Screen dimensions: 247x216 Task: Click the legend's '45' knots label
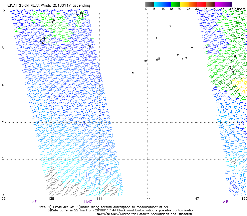click(x=223, y=9)
